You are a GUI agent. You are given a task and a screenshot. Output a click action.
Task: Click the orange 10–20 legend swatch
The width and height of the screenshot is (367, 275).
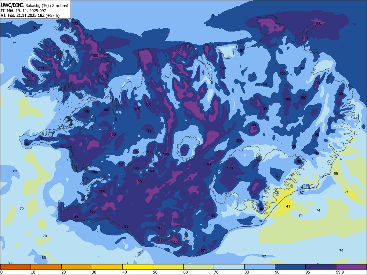click(46, 267)
